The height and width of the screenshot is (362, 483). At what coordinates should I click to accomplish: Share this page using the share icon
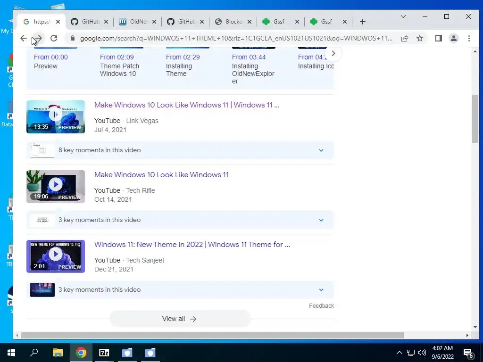405,38
